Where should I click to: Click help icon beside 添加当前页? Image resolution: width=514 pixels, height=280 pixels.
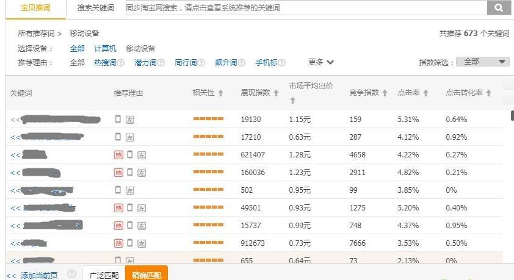pyautogui.click(x=71, y=274)
